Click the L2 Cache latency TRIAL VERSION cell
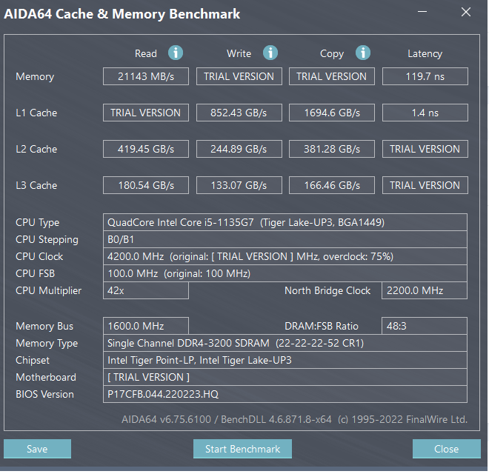Viewport: 489px width, 474px height. [x=425, y=149]
